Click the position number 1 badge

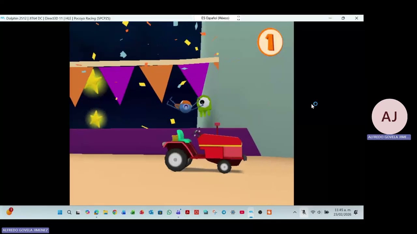270,42
